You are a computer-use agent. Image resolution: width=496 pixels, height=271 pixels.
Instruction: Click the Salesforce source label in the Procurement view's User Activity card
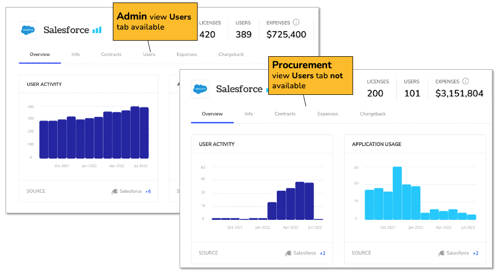point(304,253)
